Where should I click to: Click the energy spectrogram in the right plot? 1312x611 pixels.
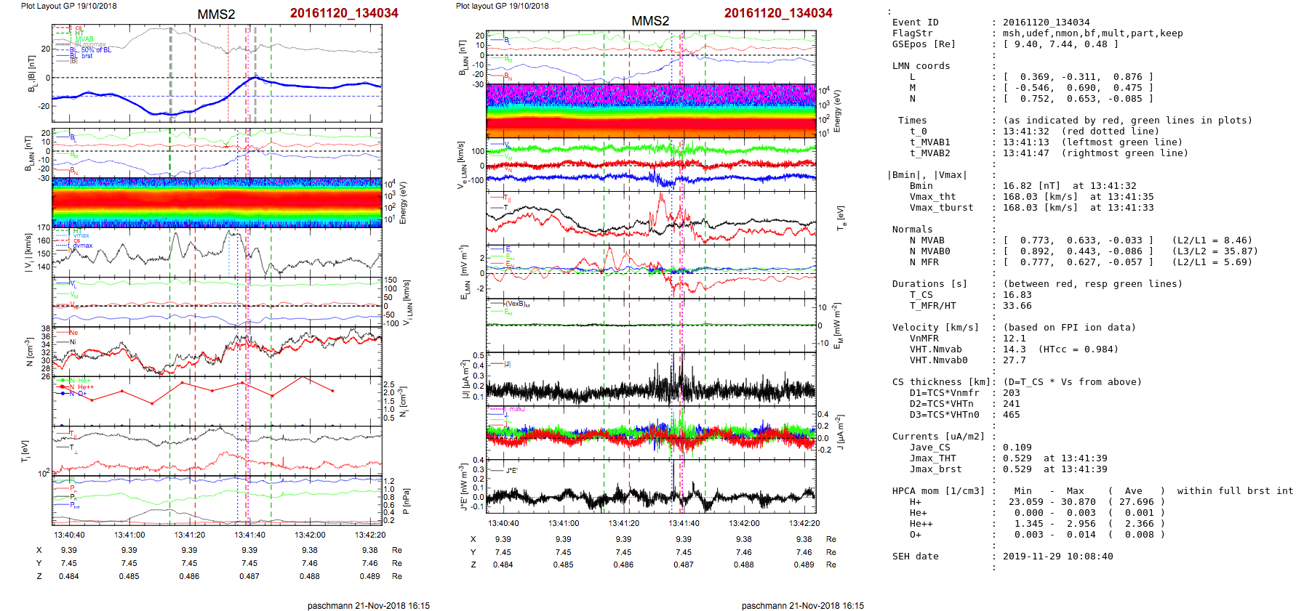(651, 110)
